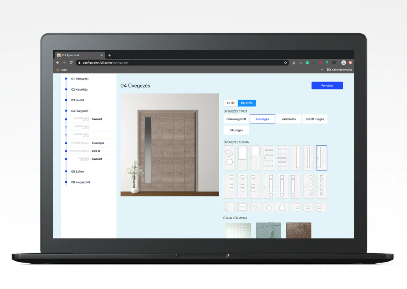This screenshot has width=407, height=289.
Task: Pick the form with the smallest center circle
Action: tap(256, 207)
